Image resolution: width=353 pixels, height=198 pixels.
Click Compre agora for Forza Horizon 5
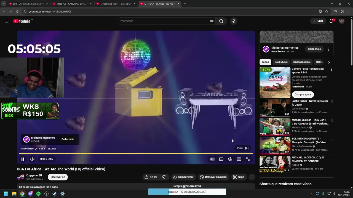tap(303, 94)
